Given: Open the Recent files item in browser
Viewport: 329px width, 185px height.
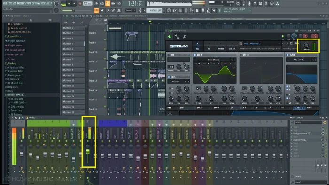Looking at the screenshot, I should [x=14, y=36].
